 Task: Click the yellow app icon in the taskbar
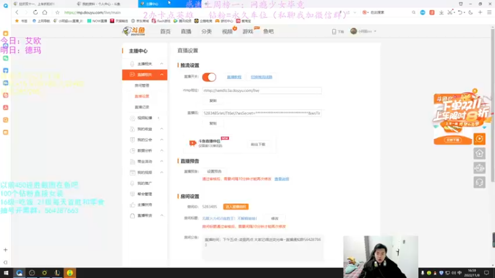click(70, 272)
